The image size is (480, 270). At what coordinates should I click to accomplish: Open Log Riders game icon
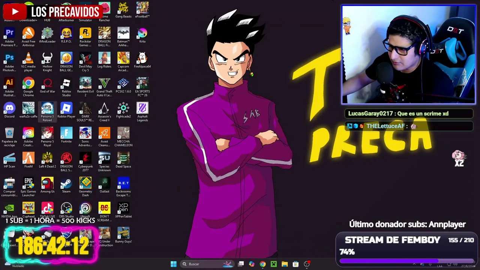click(104, 60)
